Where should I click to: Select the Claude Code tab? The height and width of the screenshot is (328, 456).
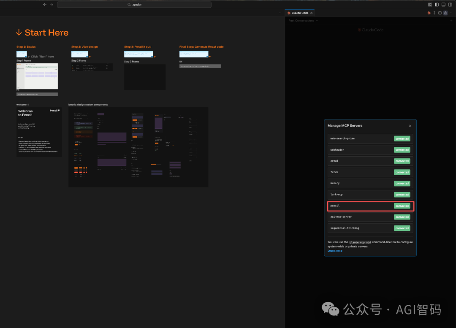tap(299, 13)
